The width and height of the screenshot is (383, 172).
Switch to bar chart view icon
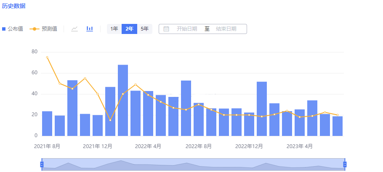coord(90,29)
